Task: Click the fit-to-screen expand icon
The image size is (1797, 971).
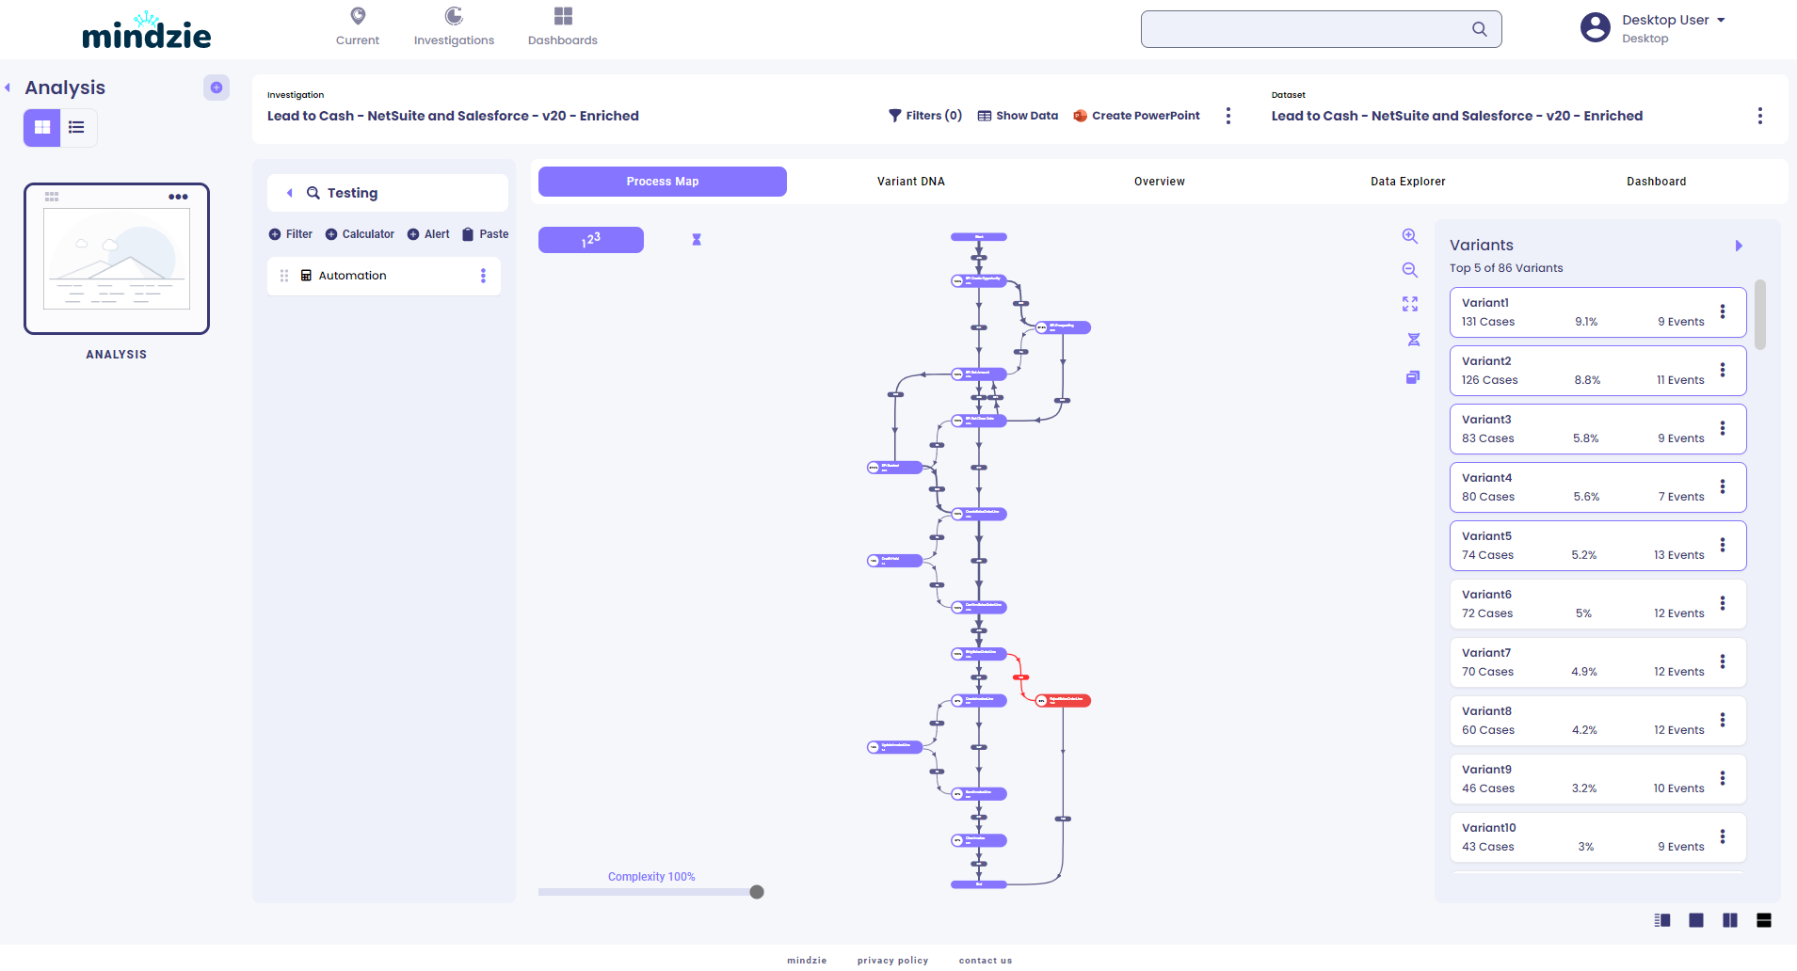Action: tap(1409, 304)
